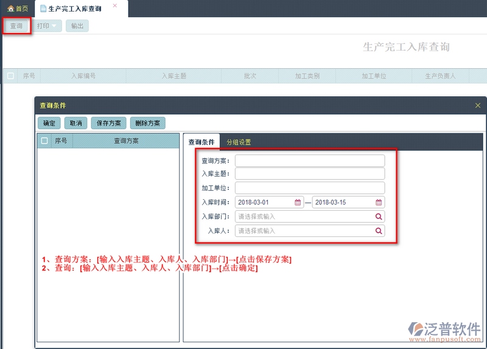The image size is (487, 349).
Task: Click the 加工类别 column header
Action: tap(307, 76)
